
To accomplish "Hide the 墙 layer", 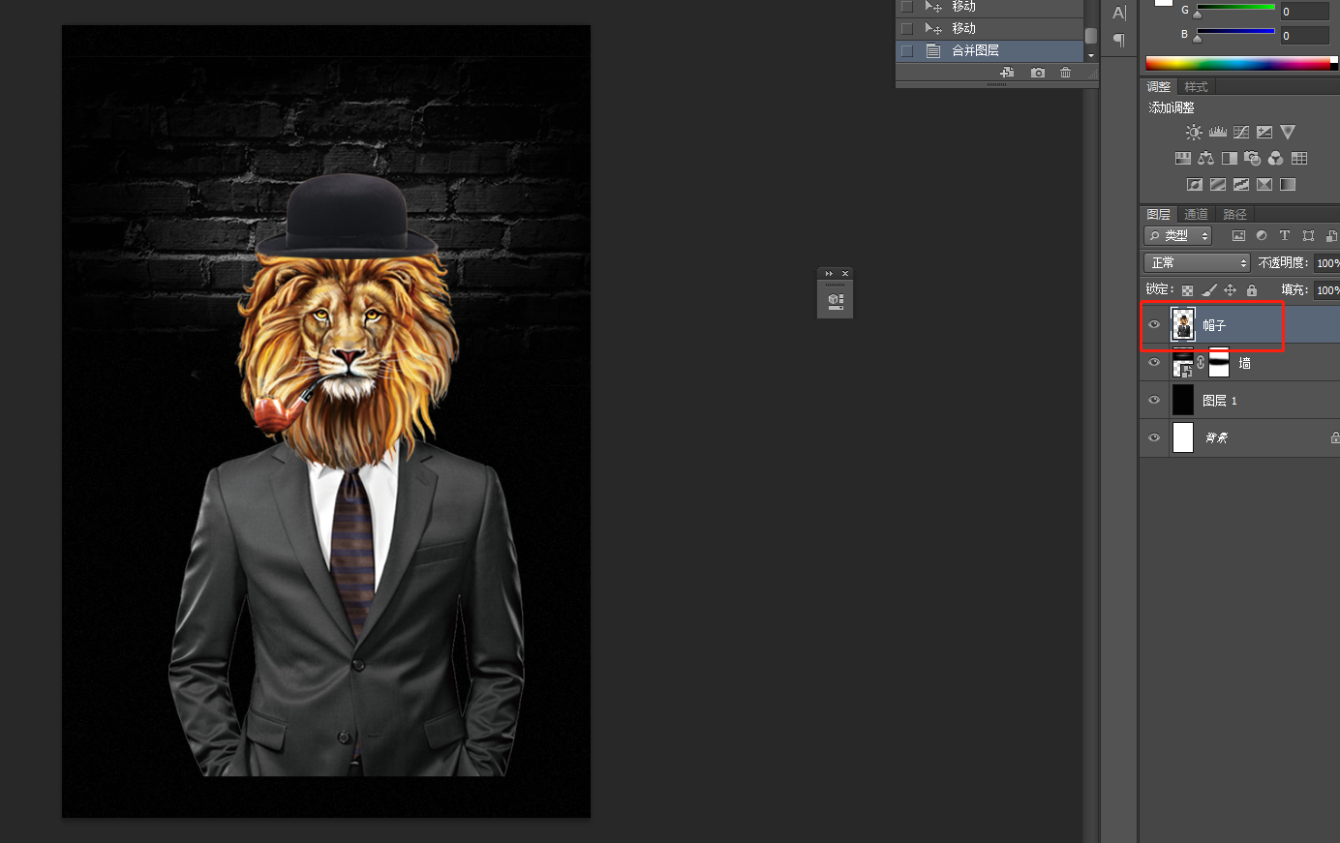I will click(x=1154, y=363).
